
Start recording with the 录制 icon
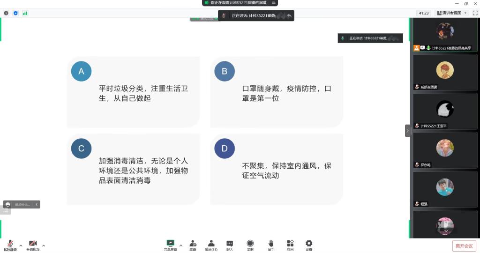[x=250, y=245]
